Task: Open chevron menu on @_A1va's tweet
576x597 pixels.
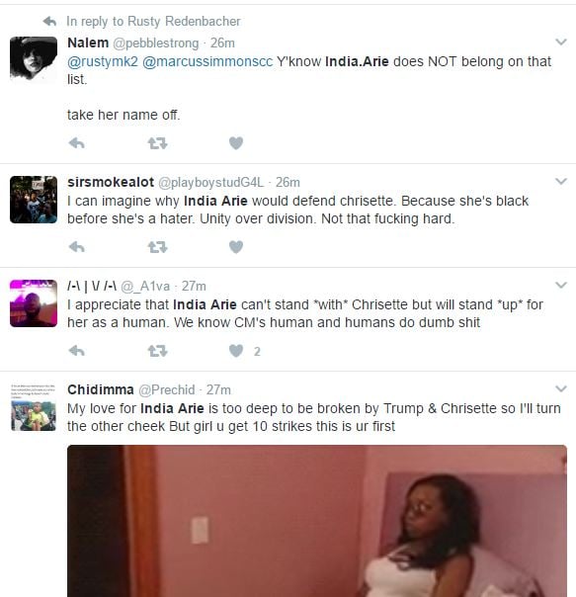Action: [561, 285]
